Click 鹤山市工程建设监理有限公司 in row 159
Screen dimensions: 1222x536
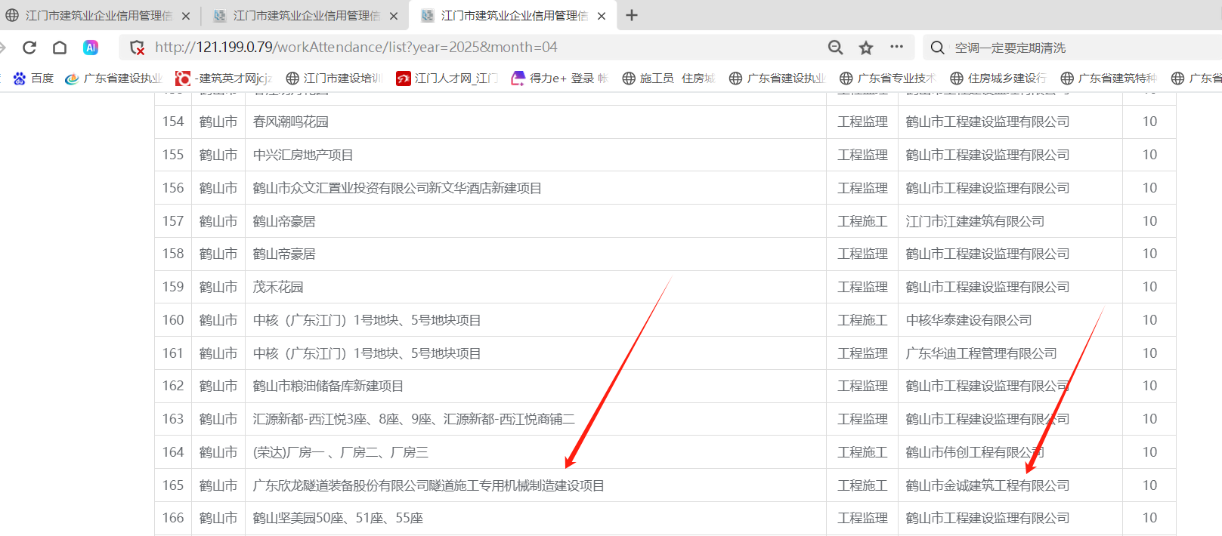pos(988,287)
